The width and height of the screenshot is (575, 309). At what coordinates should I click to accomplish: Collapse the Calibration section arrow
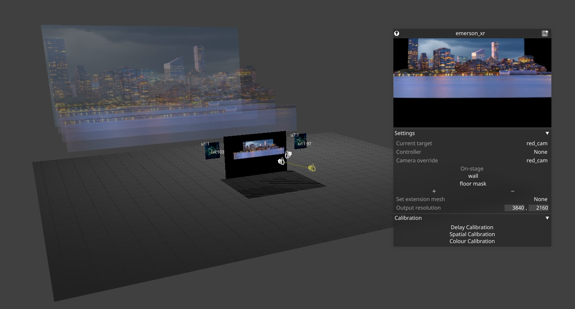coord(547,218)
